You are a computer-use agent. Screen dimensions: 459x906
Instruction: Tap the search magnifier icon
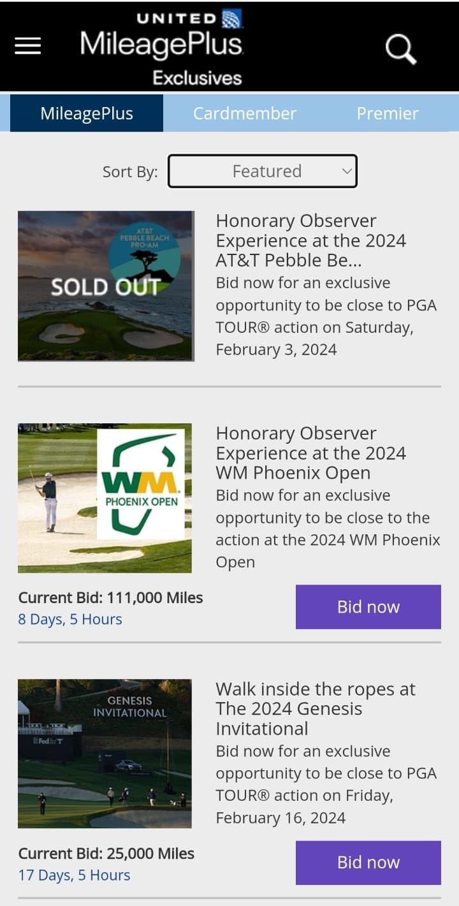[401, 48]
